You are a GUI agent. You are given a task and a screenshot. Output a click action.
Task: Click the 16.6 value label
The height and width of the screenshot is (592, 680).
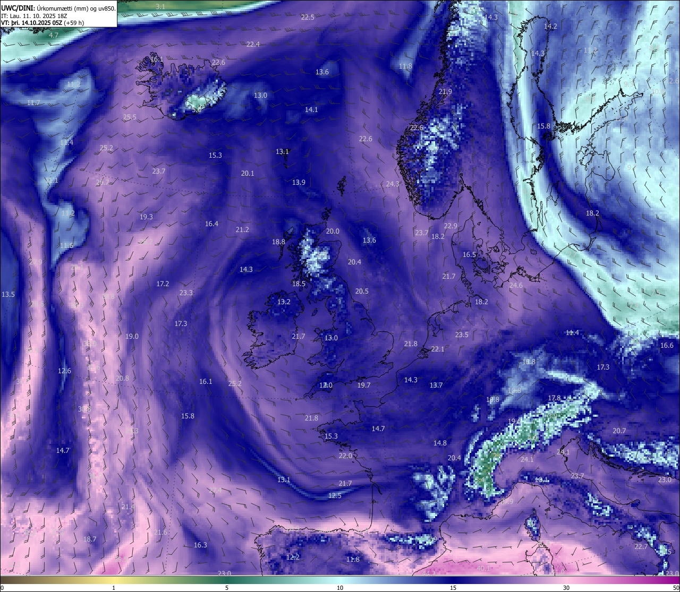point(667,346)
